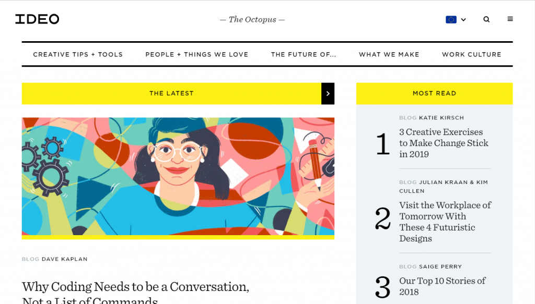The width and height of the screenshot is (535, 304).
Task: Click author Katie Kirsch
Action: coord(441,118)
